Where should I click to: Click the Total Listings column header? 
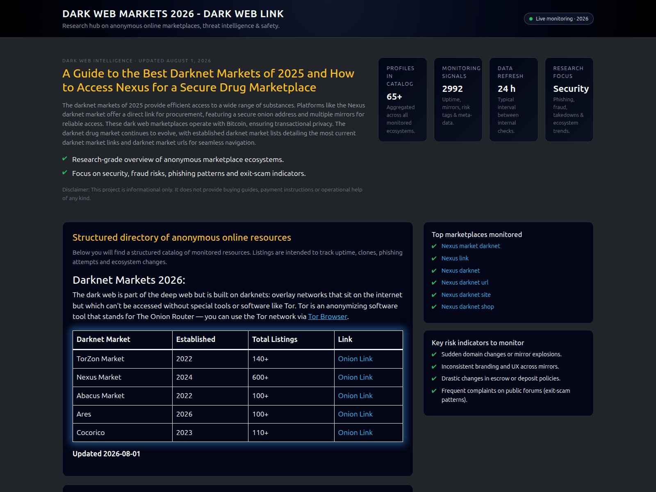tap(291, 340)
